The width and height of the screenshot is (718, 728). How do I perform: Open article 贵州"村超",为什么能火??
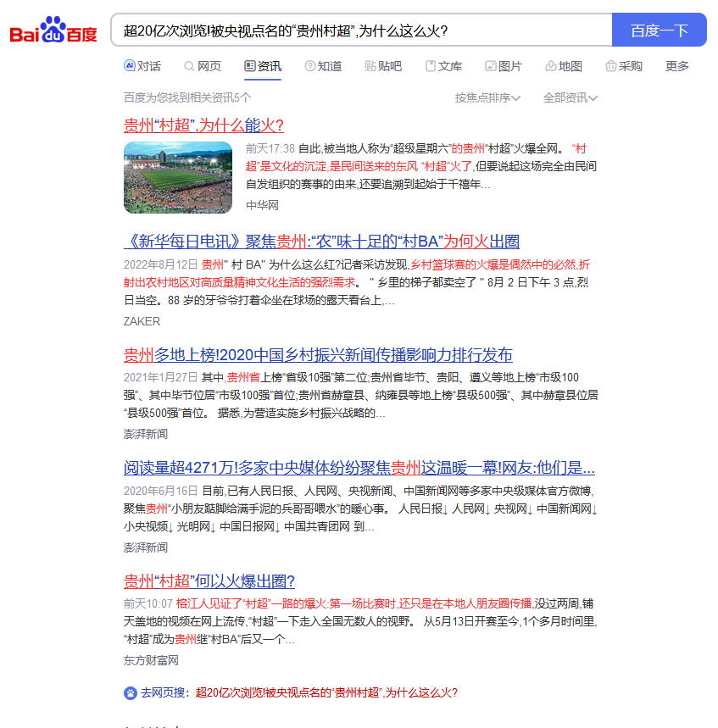tap(203, 125)
